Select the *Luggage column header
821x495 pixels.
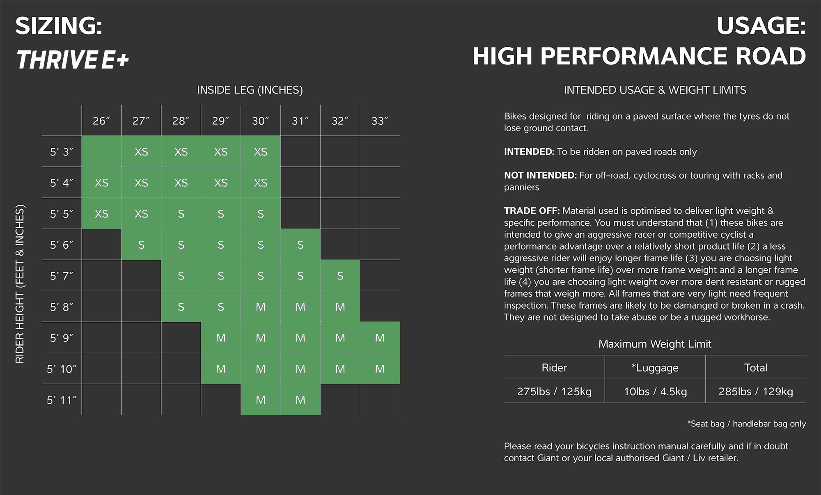click(x=655, y=367)
